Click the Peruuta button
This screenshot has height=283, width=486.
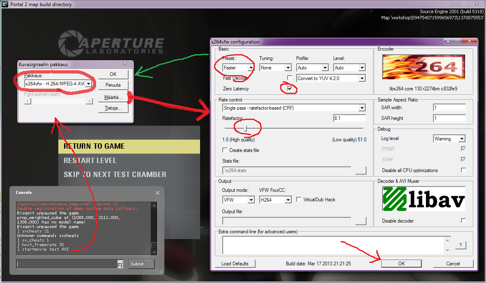113,85
